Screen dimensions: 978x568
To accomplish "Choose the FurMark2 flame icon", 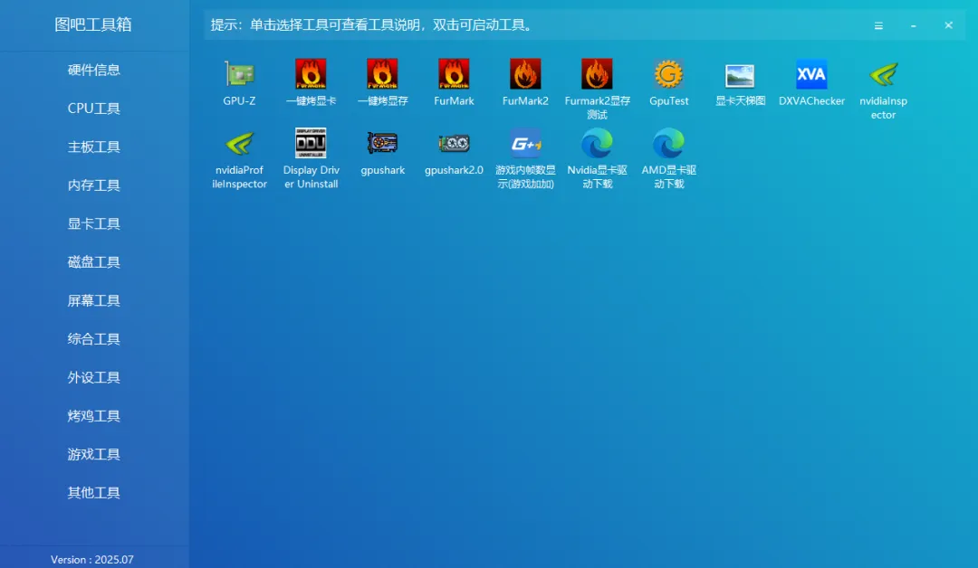I will (525, 74).
